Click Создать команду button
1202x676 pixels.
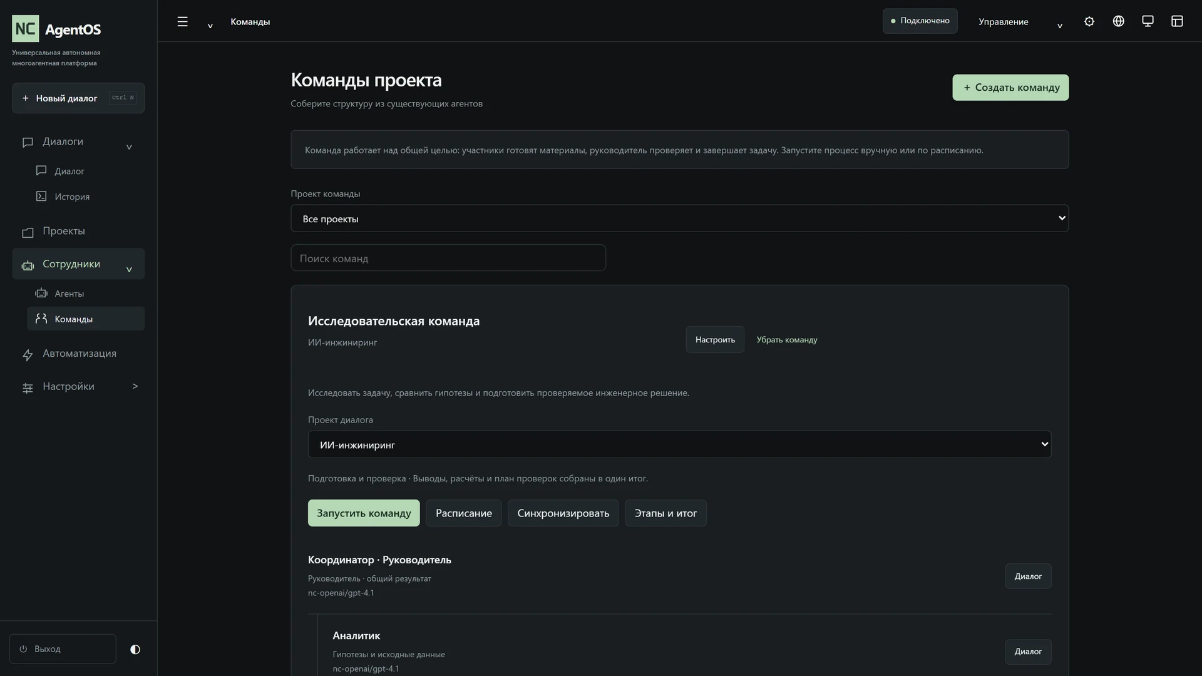click(x=1010, y=88)
